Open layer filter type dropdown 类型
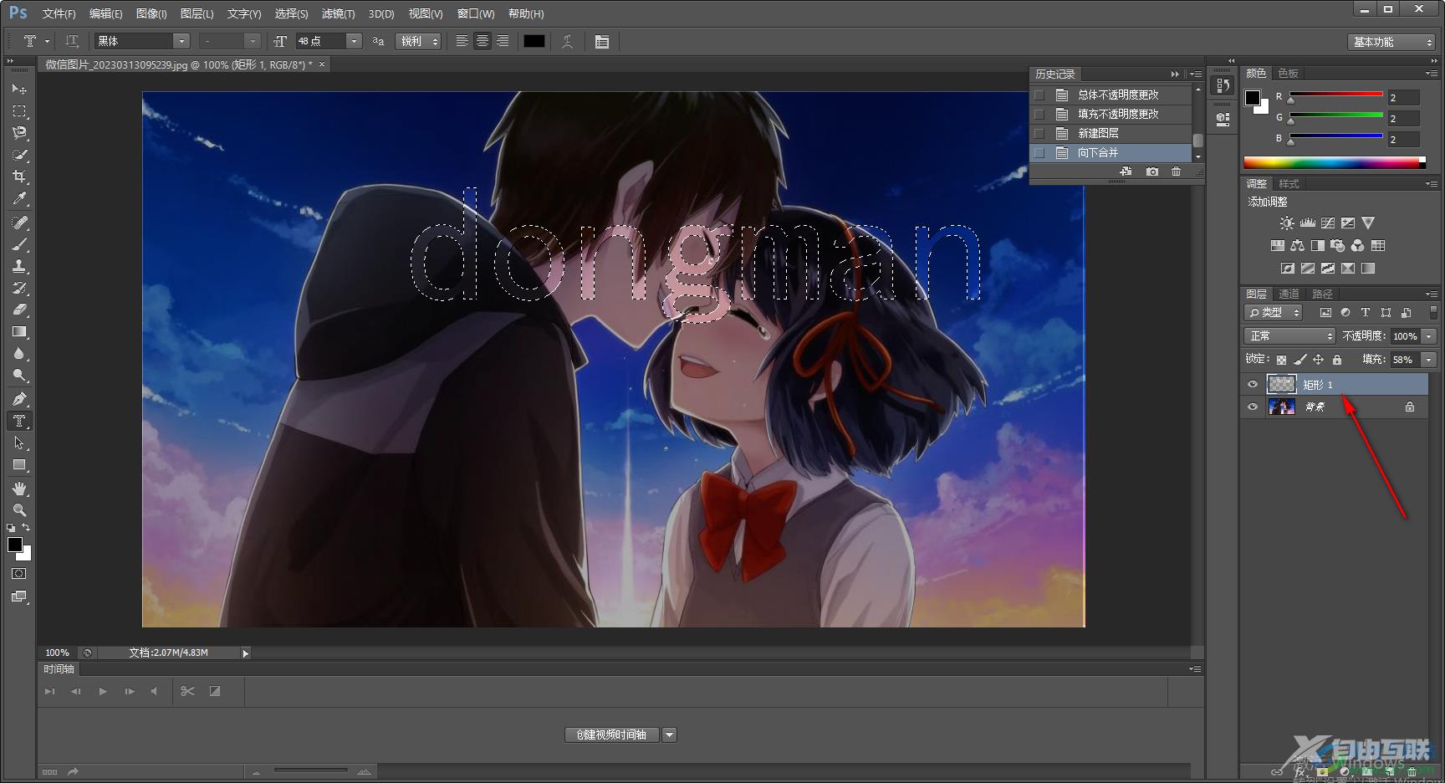This screenshot has width=1445, height=783. click(1274, 312)
